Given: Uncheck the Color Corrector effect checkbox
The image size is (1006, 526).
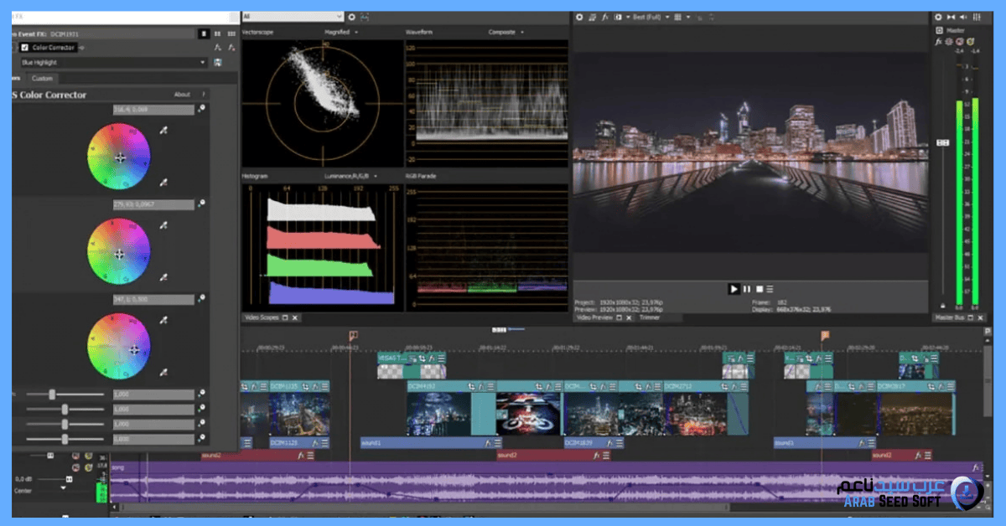Looking at the screenshot, I should pyautogui.click(x=25, y=48).
